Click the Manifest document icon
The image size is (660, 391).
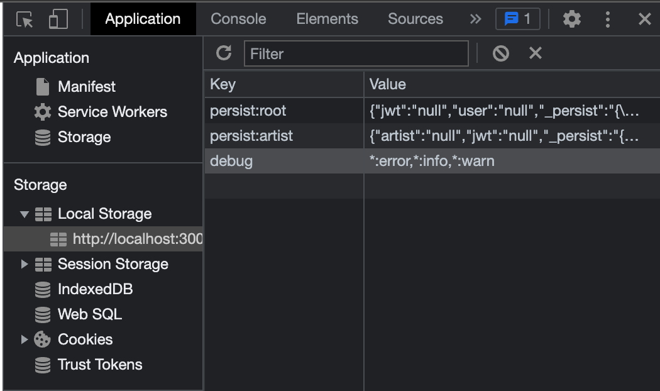tap(43, 87)
